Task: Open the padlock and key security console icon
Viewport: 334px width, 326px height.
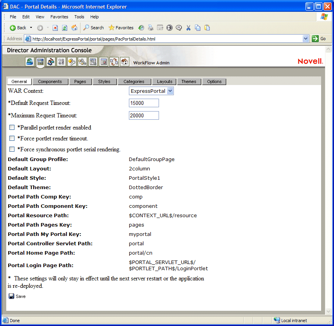Action: click(72, 62)
